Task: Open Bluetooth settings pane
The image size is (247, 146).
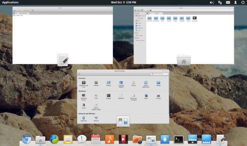Action: click(x=84, y=119)
